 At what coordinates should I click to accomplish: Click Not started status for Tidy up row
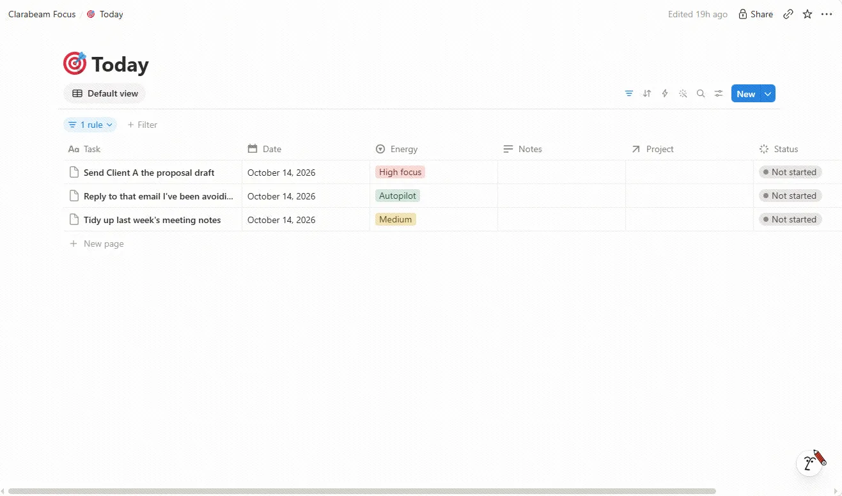pyautogui.click(x=790, y=219)
